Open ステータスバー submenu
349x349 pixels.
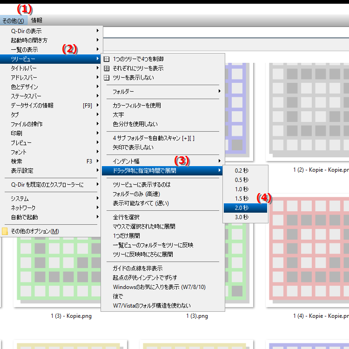click(x=51, y=96)
